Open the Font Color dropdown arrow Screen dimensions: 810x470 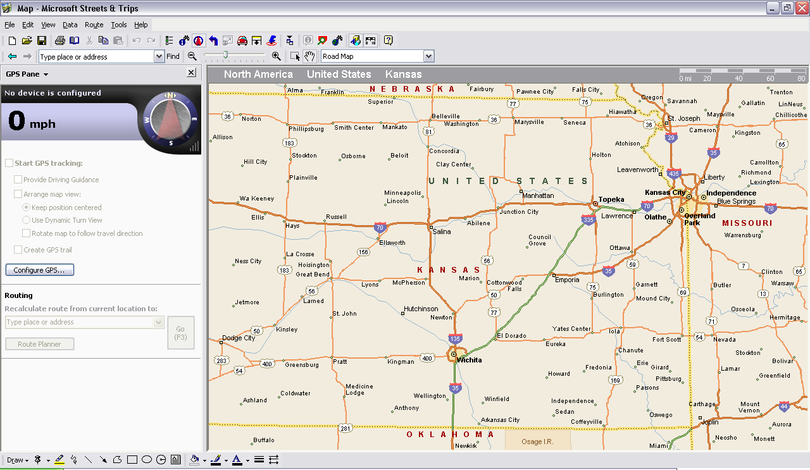[247, 460]
